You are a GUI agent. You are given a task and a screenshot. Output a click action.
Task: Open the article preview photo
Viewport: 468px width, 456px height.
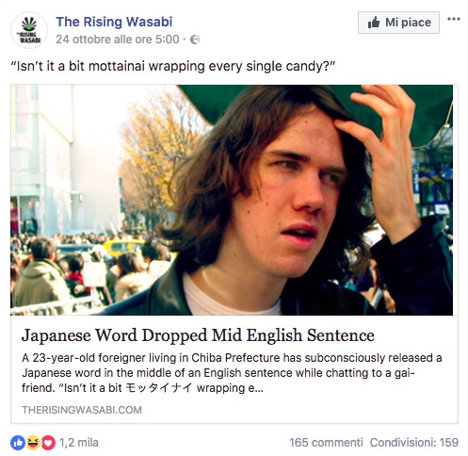point(232,200)
